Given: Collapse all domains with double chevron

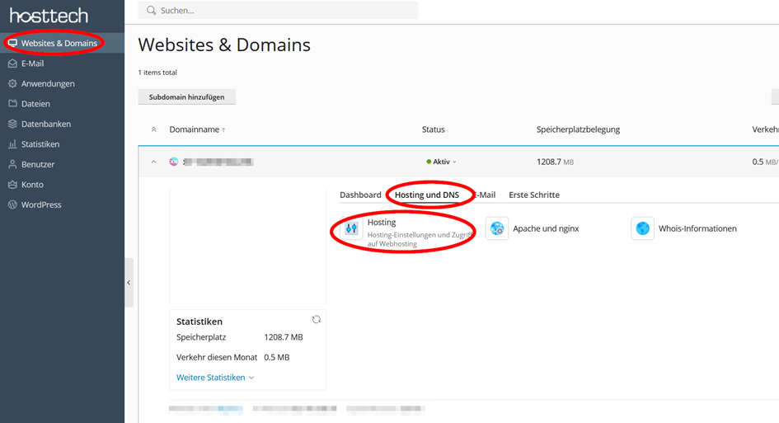Looking at the screenshot, I should point(153,129).
